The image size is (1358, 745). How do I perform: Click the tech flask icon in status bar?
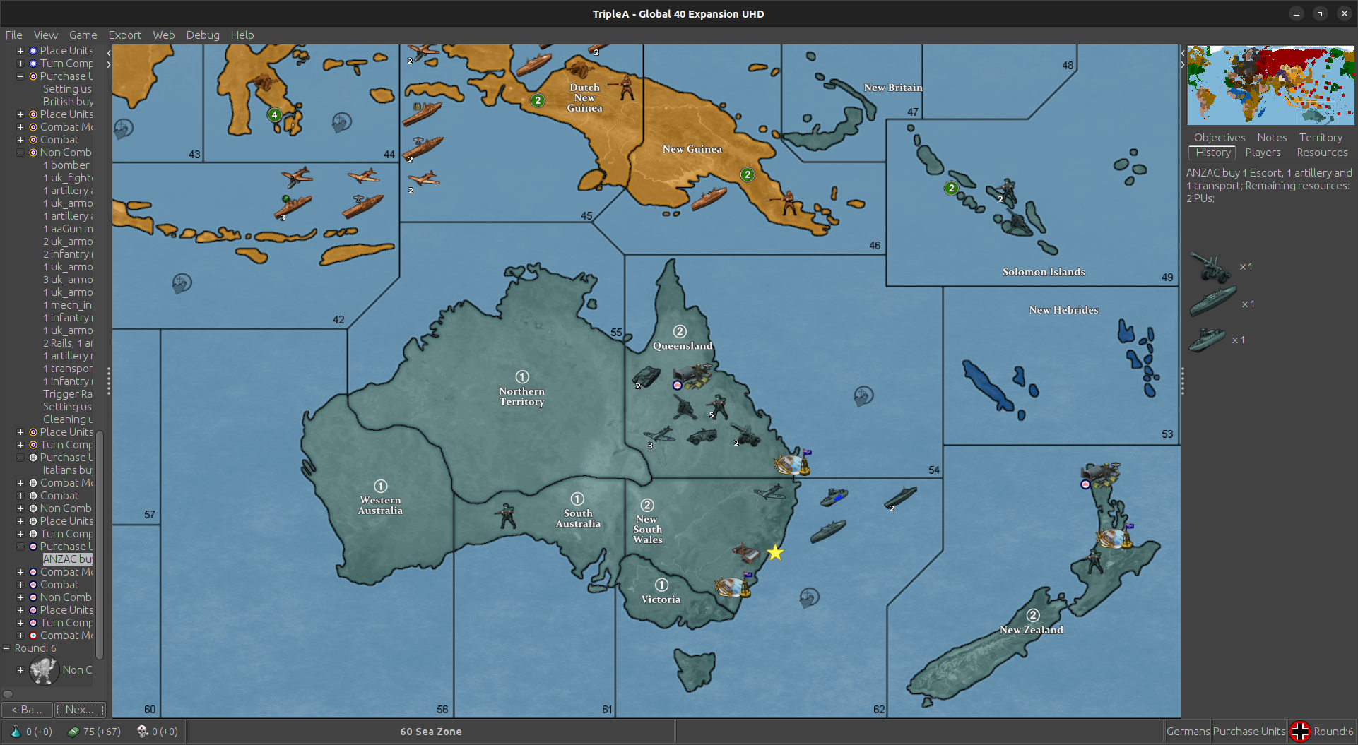[16, 732]
